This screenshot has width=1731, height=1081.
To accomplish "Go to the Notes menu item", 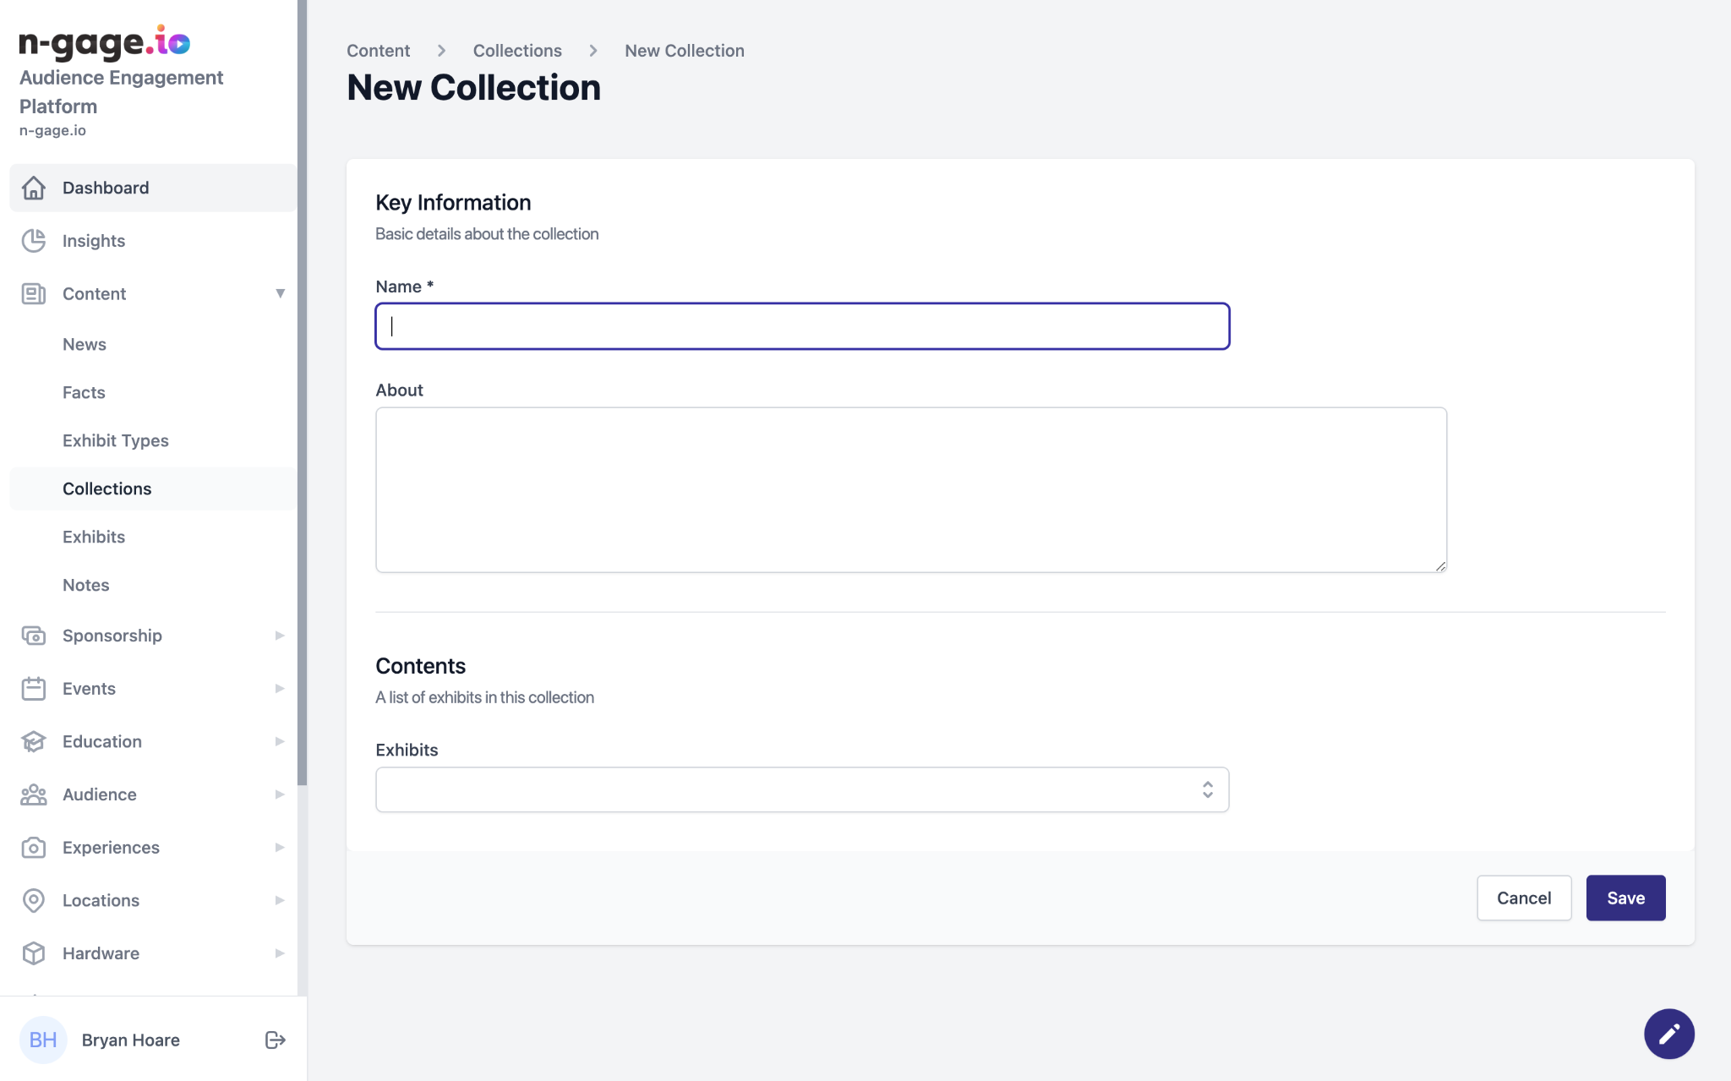I will pos(86,585).
